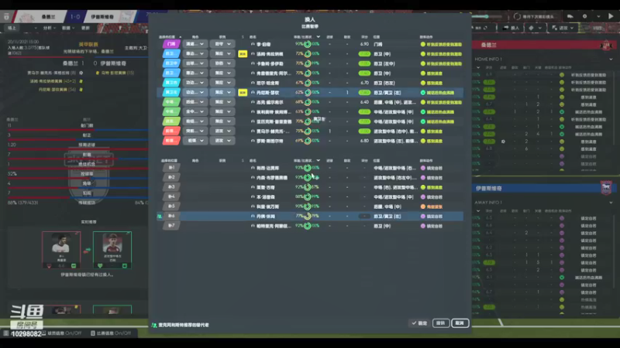The image size is (620, 348).
Task: Click outgoing player thumbnail in substitution preview
Action: 61,250
